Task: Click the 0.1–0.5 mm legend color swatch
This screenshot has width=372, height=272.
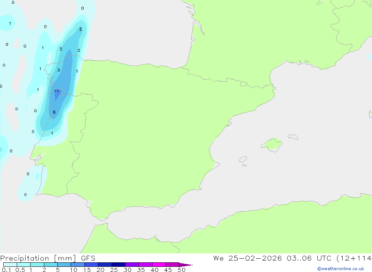Action: (10, 265)
